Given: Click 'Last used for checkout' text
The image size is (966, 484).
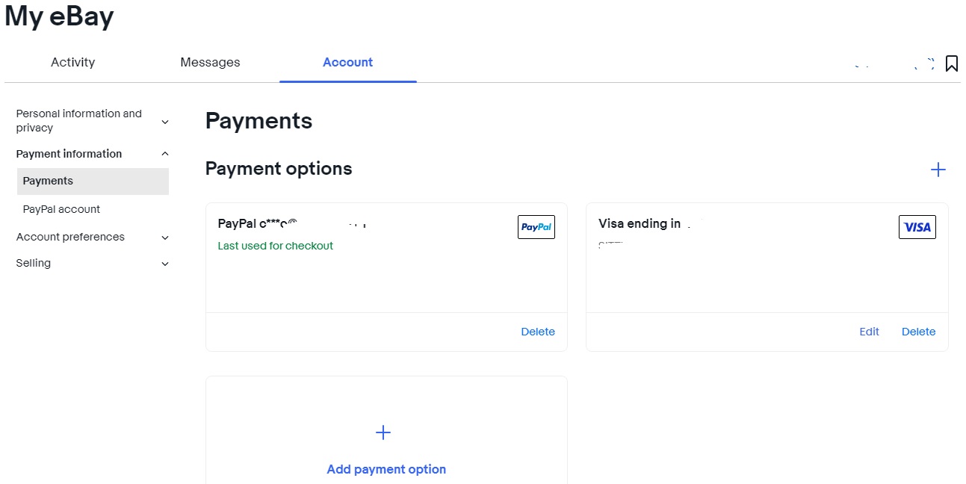Looking at the screenshot, I should click(x=276, y=246).
